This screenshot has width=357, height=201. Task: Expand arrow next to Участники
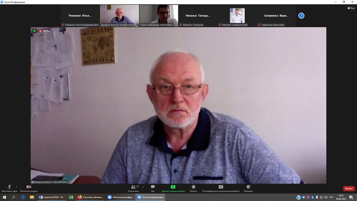click(143, 187)
